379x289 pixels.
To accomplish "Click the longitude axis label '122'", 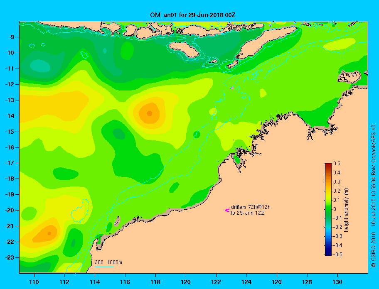I will pyautogui.click(x=216, y=282).
